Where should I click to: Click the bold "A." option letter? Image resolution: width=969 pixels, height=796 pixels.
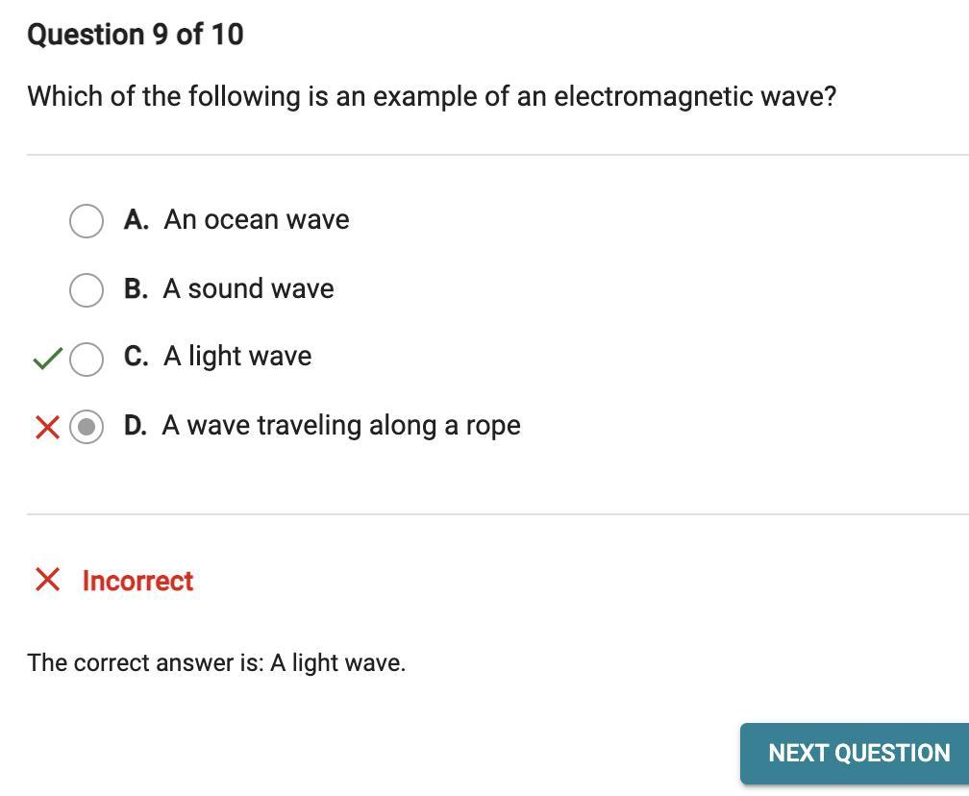click(136, 220)
